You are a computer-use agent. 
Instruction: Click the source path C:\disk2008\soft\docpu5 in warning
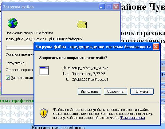pyautogui.click(x=90, y=80)
